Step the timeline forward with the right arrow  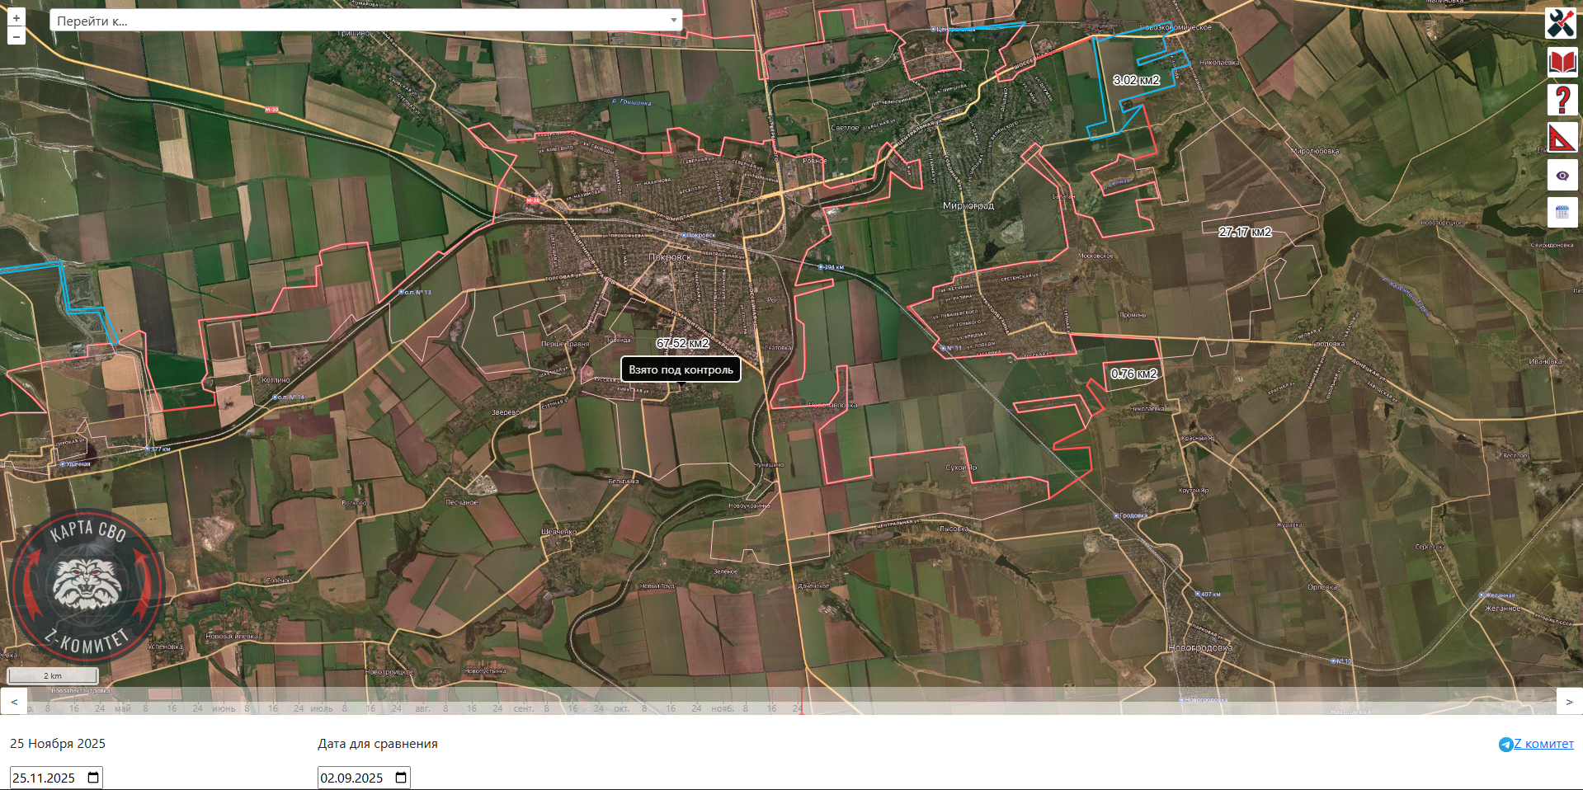[1569, 702]
